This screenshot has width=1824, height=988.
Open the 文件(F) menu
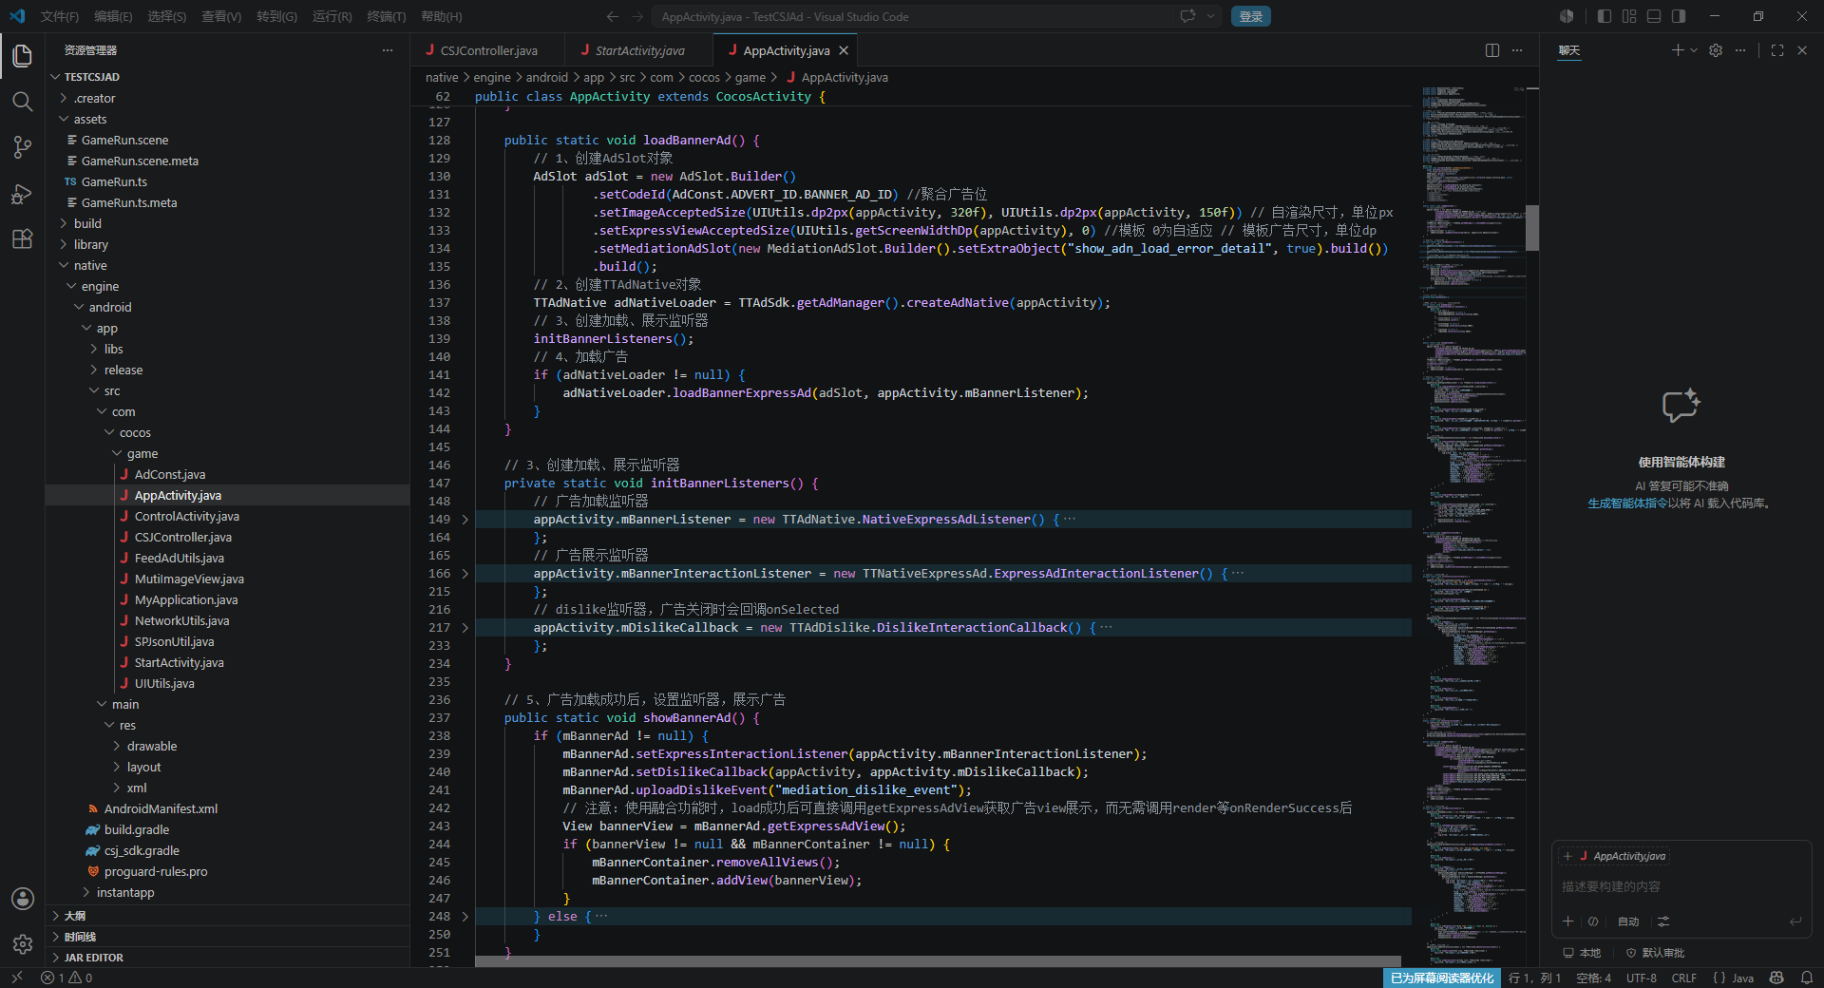[x=60, y=16]
